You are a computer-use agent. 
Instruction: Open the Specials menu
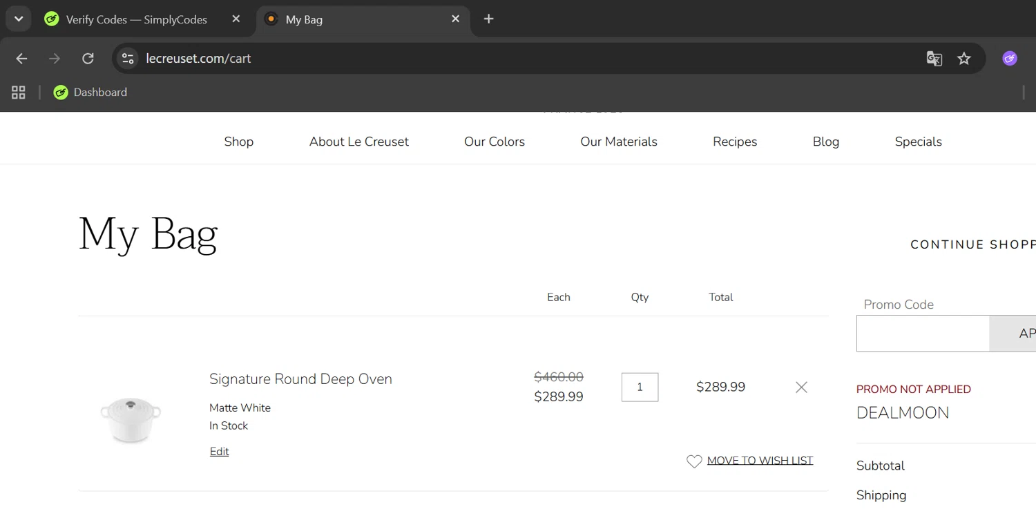919,142
